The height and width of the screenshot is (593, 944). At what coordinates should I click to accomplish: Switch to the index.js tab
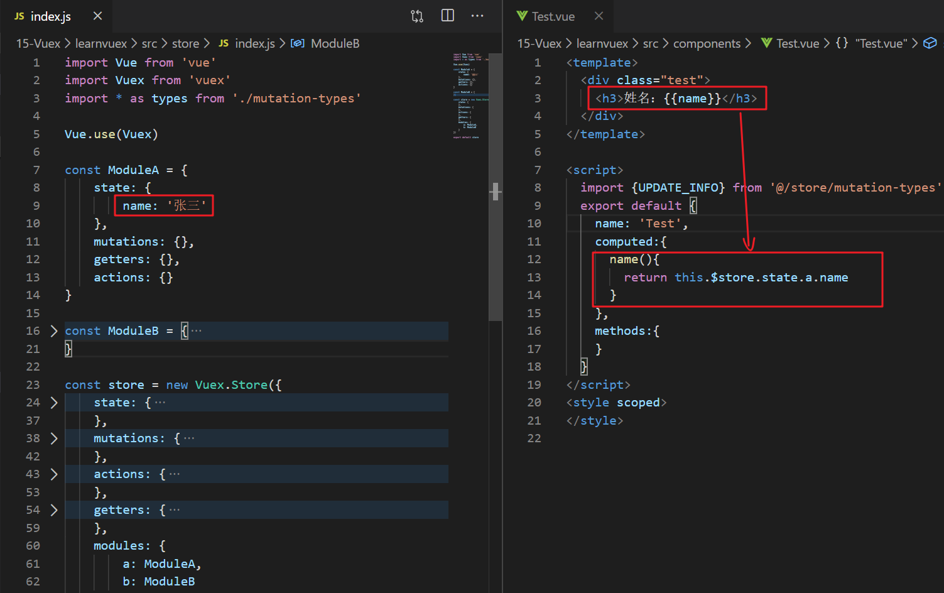coord(50,16)
